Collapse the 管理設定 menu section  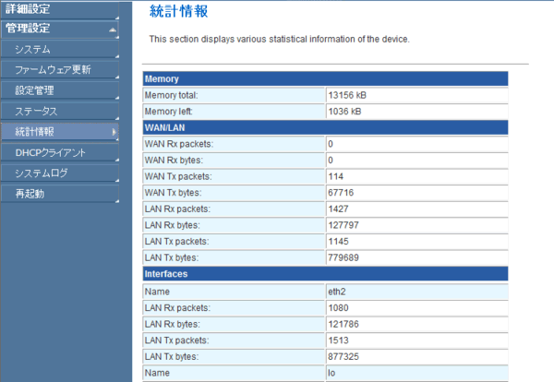pos(59,29)
